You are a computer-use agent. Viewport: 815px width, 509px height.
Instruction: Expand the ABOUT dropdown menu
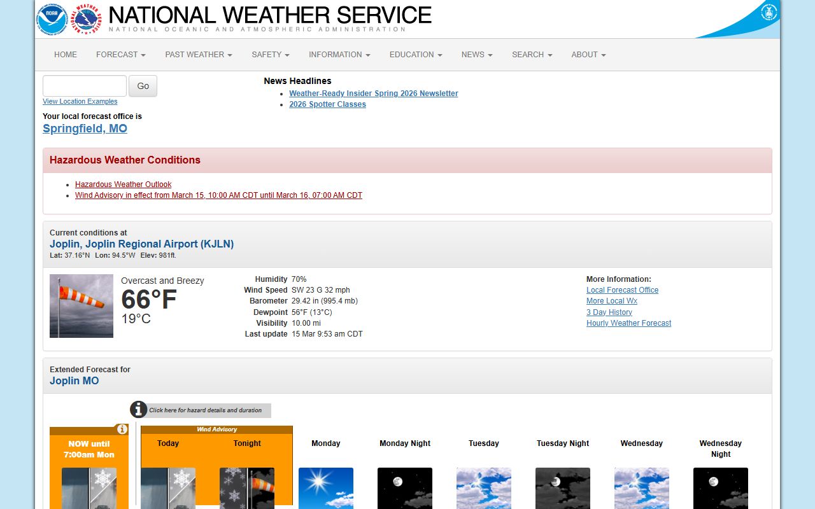coord(588,55)
